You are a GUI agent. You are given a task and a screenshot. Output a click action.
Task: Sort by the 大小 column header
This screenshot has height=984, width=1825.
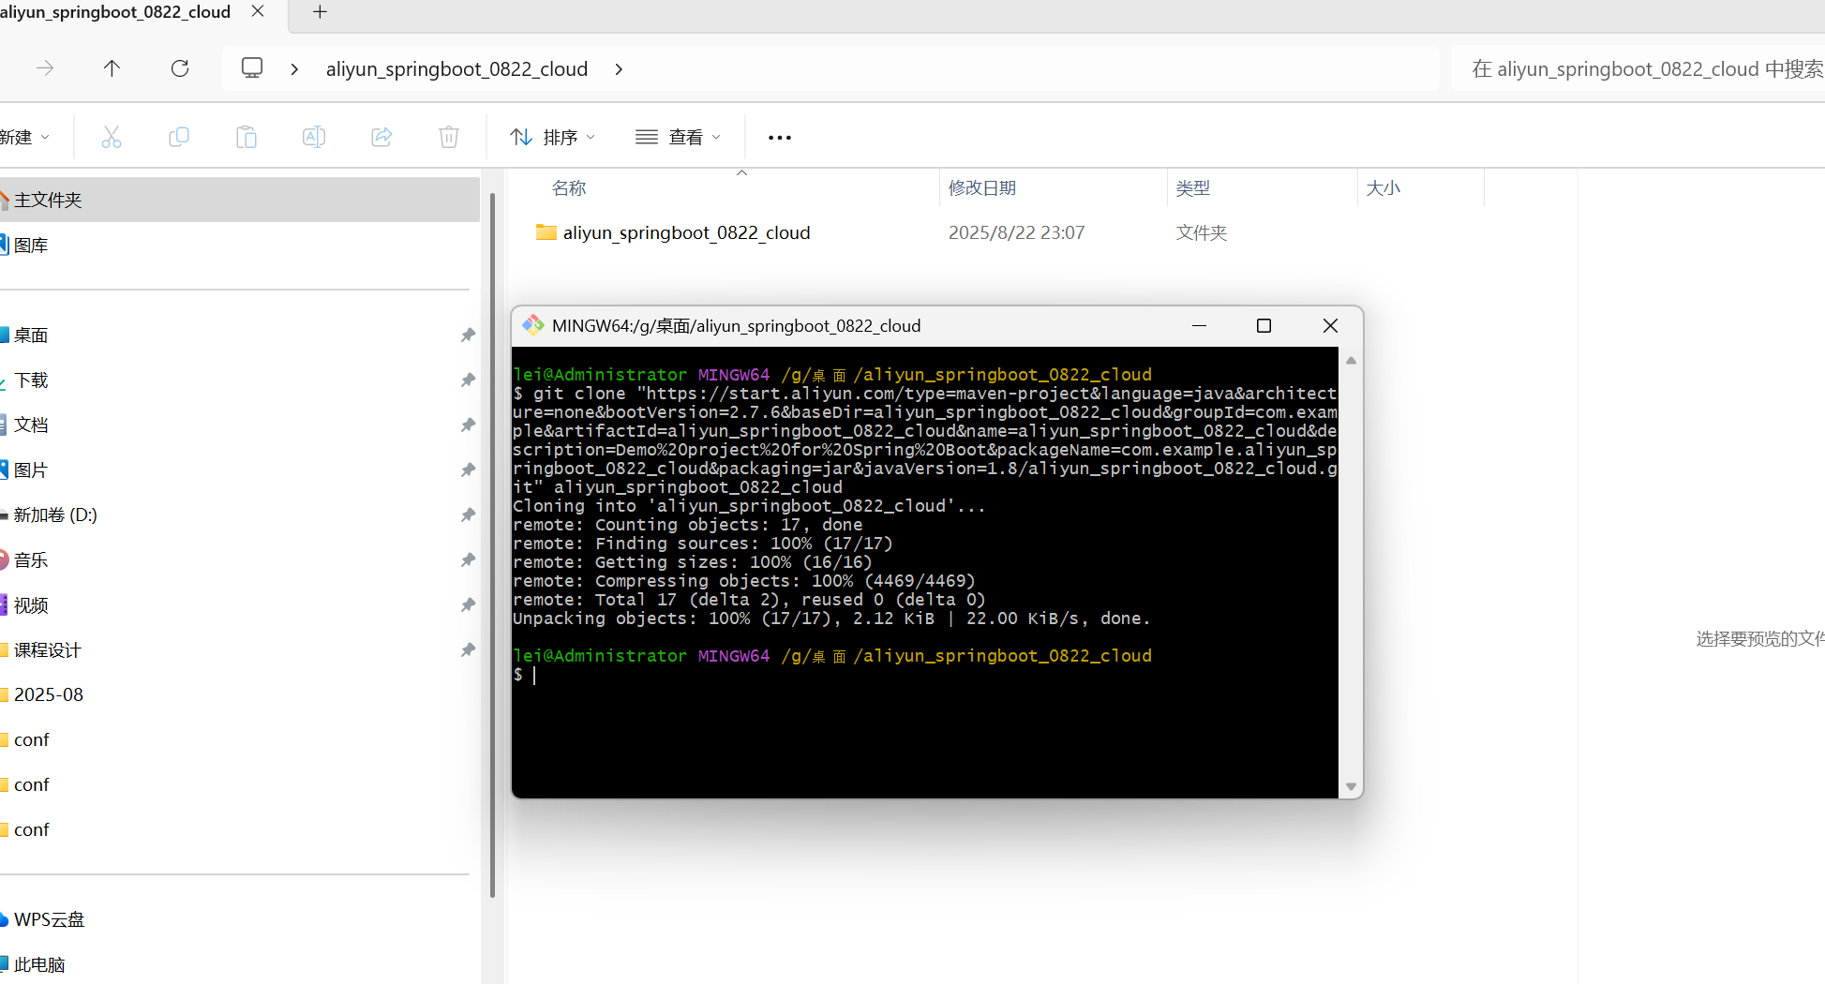(1384, 188)
